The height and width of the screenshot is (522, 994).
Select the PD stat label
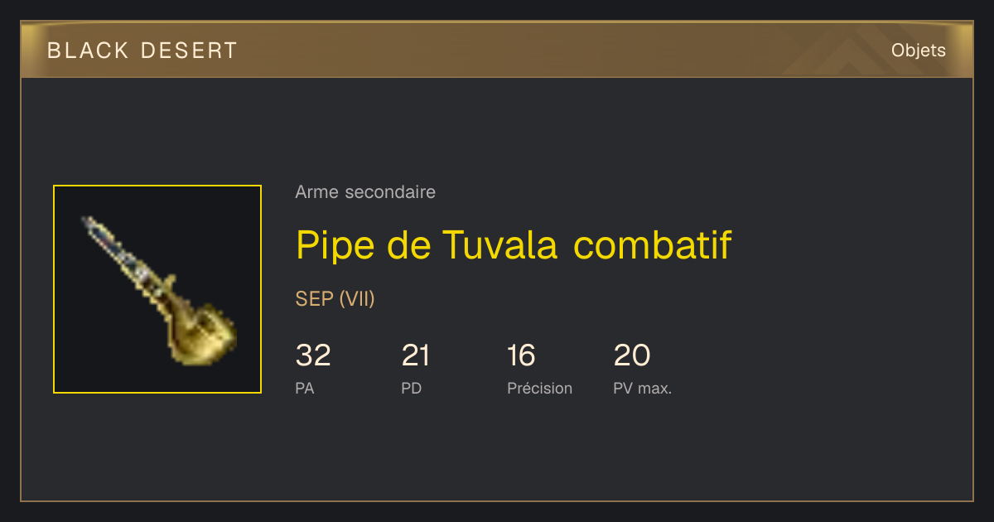(412, 388)
